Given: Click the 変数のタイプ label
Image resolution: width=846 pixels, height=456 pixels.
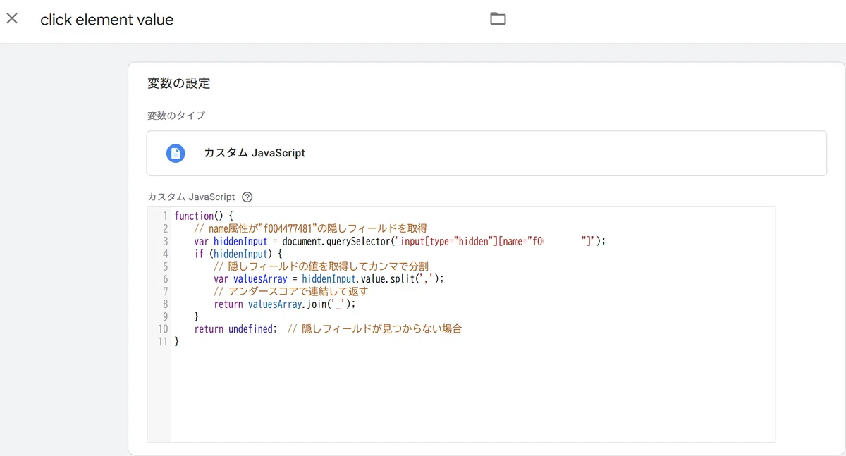Looking at the screenshot, I should point(176,116).
